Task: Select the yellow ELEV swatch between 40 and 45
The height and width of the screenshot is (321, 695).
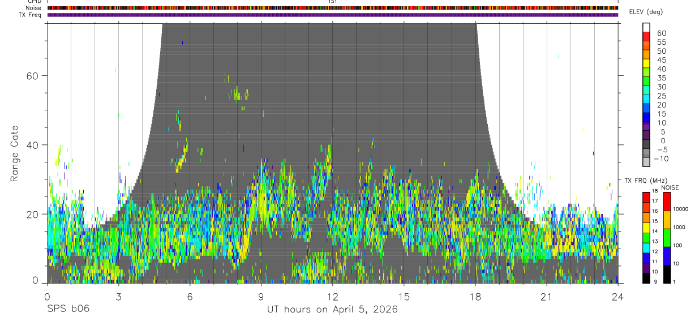Action: pyautogui.click(x=646, y=63)
